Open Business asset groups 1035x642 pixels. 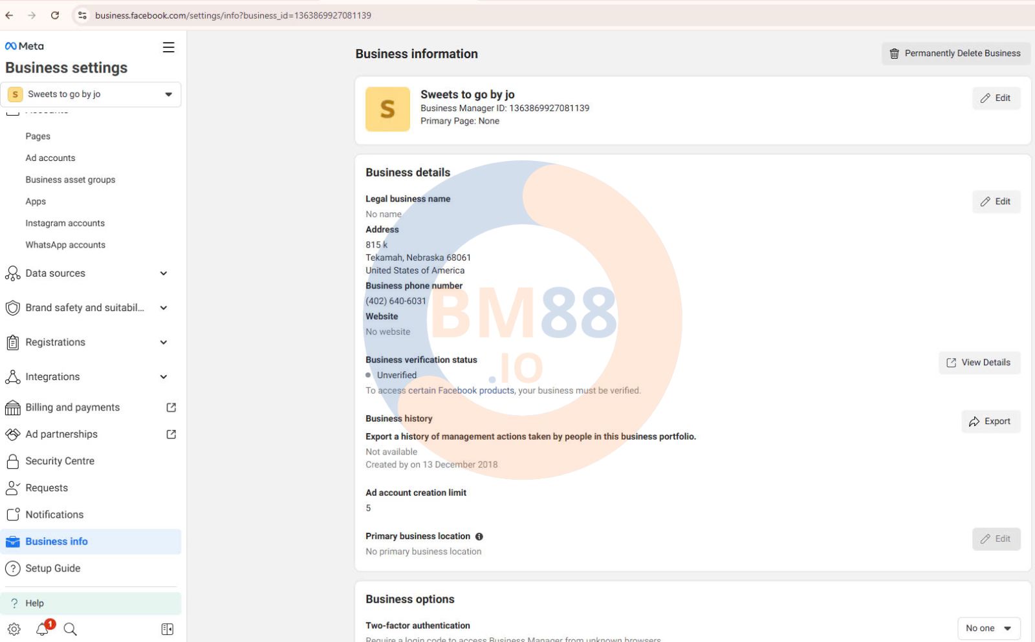(x=71, y=180)
